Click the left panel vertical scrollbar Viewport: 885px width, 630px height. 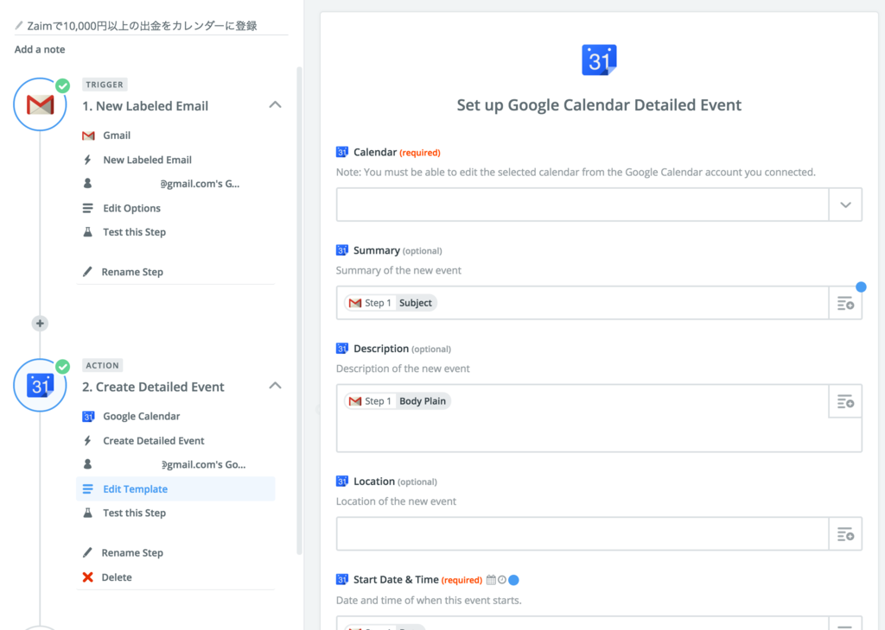point(299,310)
